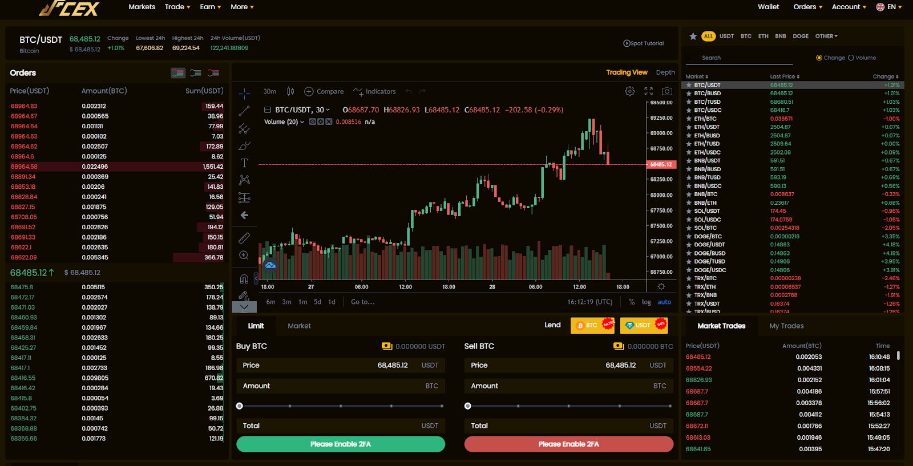Open the More dropdown menu
This screenshot has height=466, width=913.
tap(243, 7)
